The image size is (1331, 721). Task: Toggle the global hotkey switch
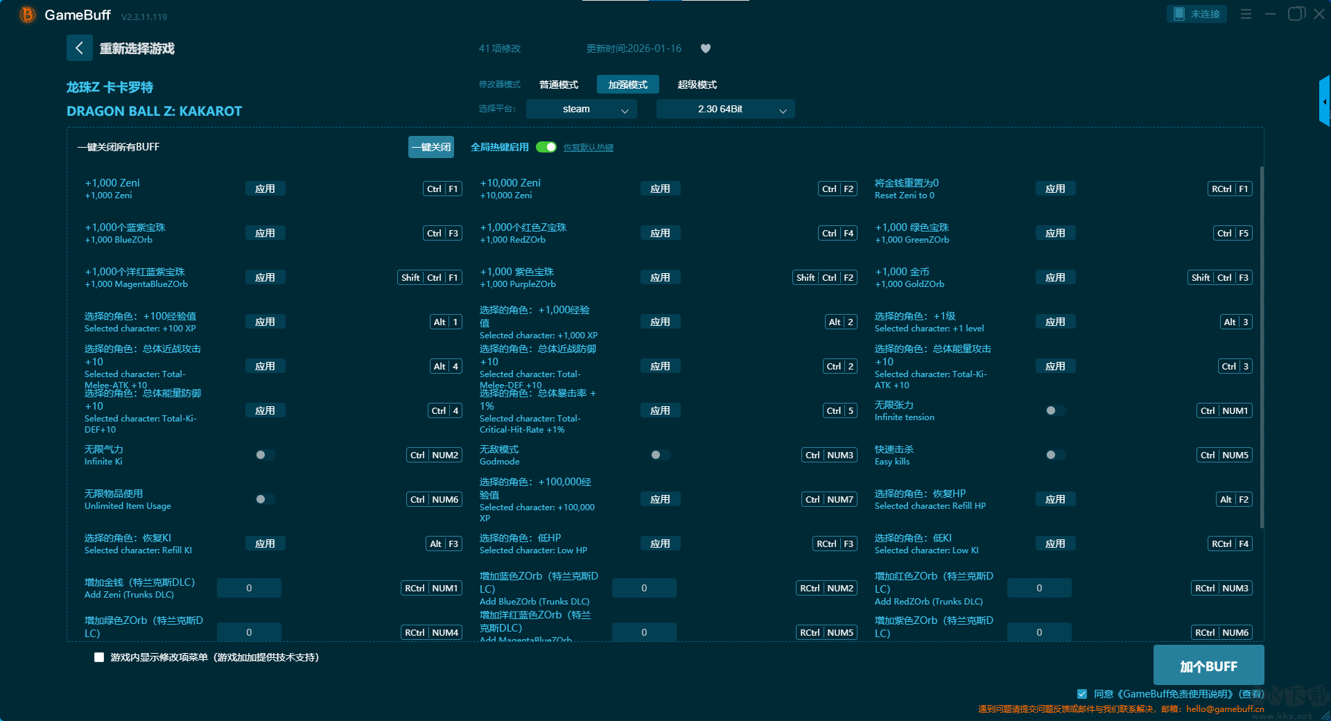click(546, 147)
